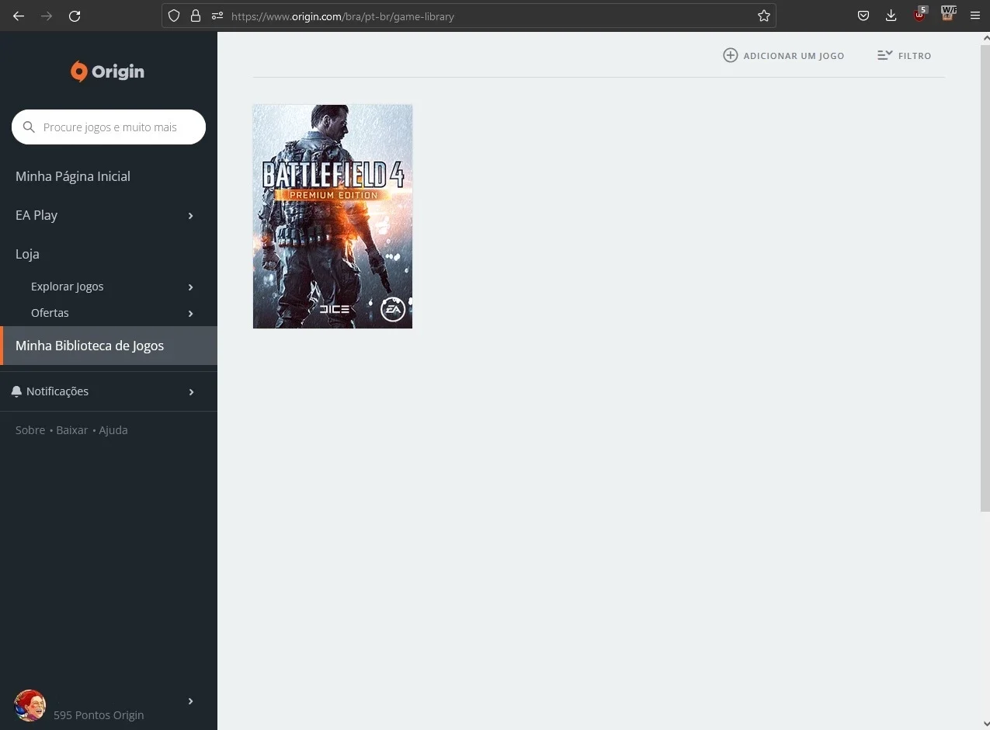Bookmark page with the star icon
The height and width of the screenshot is (730, 990).
tap(764, 16)
